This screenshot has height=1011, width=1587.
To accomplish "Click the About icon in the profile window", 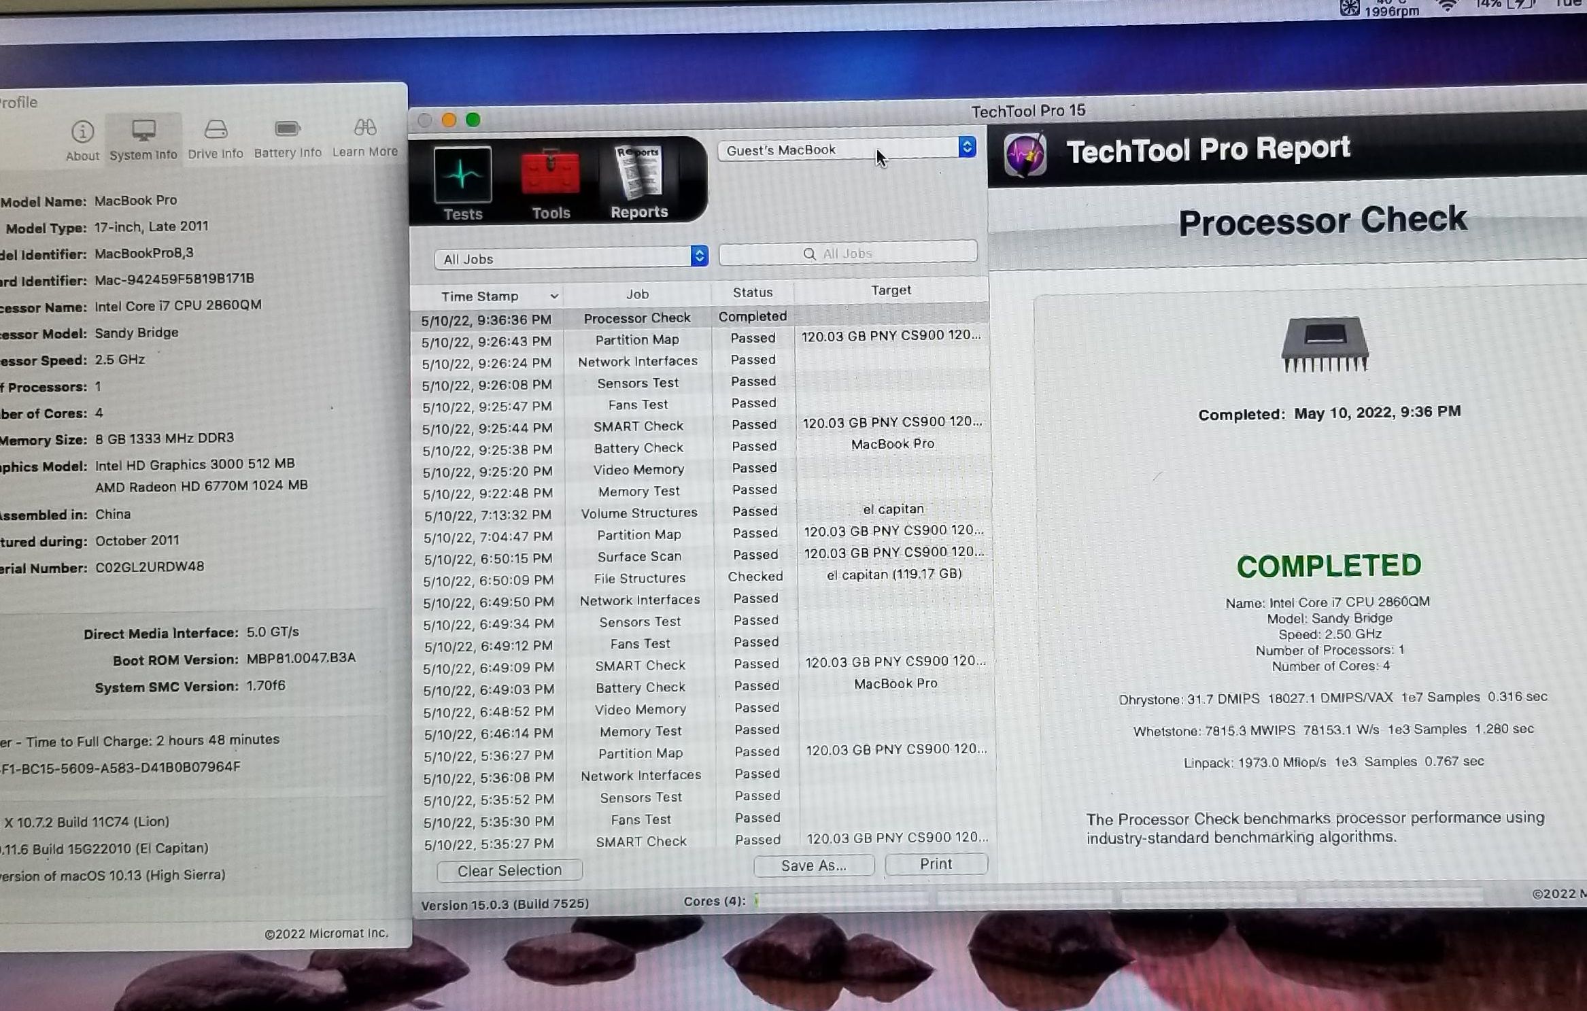I will point(82,141).
